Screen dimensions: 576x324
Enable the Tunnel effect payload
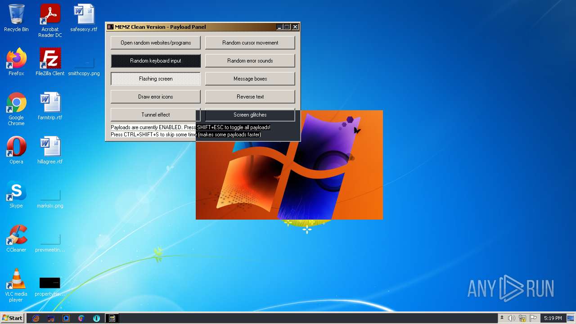pos(156,115)
